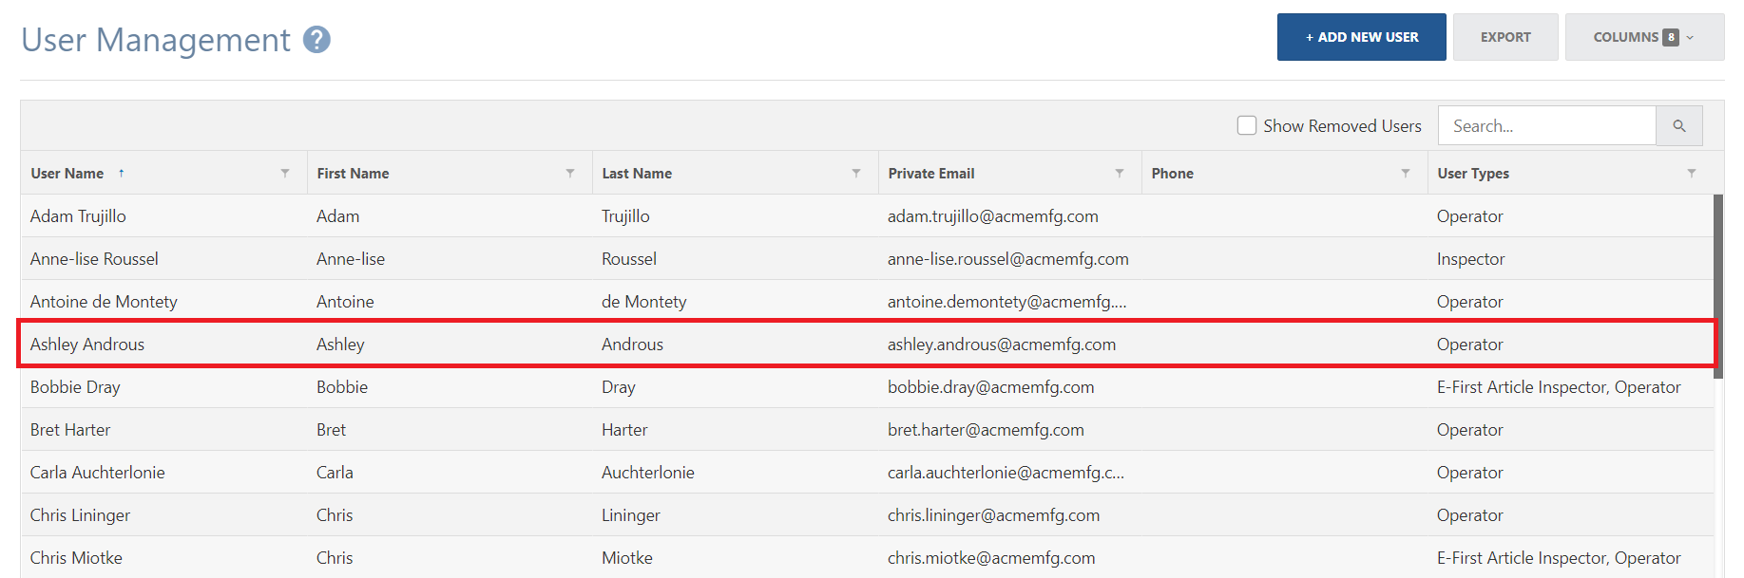Image resolution: width=1744 pixels, height=578 pixels.
Task: Click the Auchterlonie last name cell
Action: coord(735,472)
